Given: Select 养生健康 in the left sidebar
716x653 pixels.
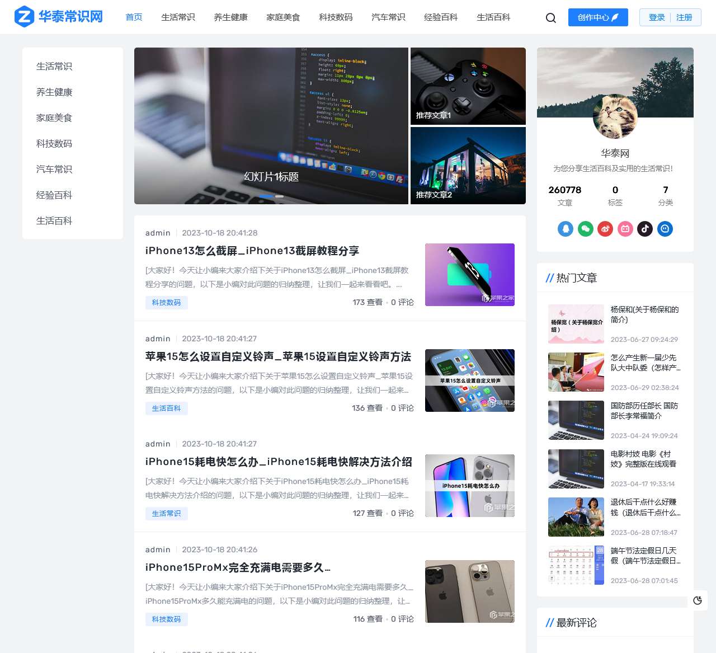Looking at the screenshot, I should pyautogui.click(x=54, y=92).
